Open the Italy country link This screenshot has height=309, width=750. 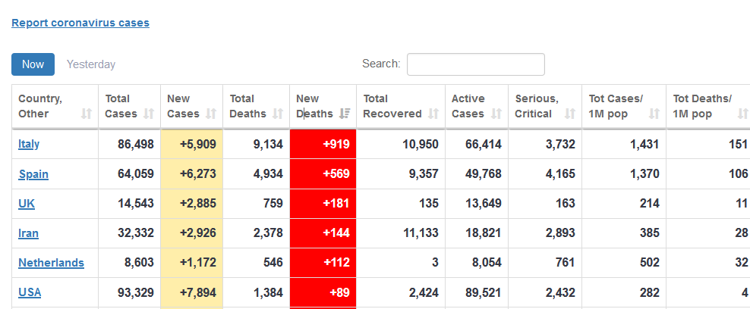[29, 144]
